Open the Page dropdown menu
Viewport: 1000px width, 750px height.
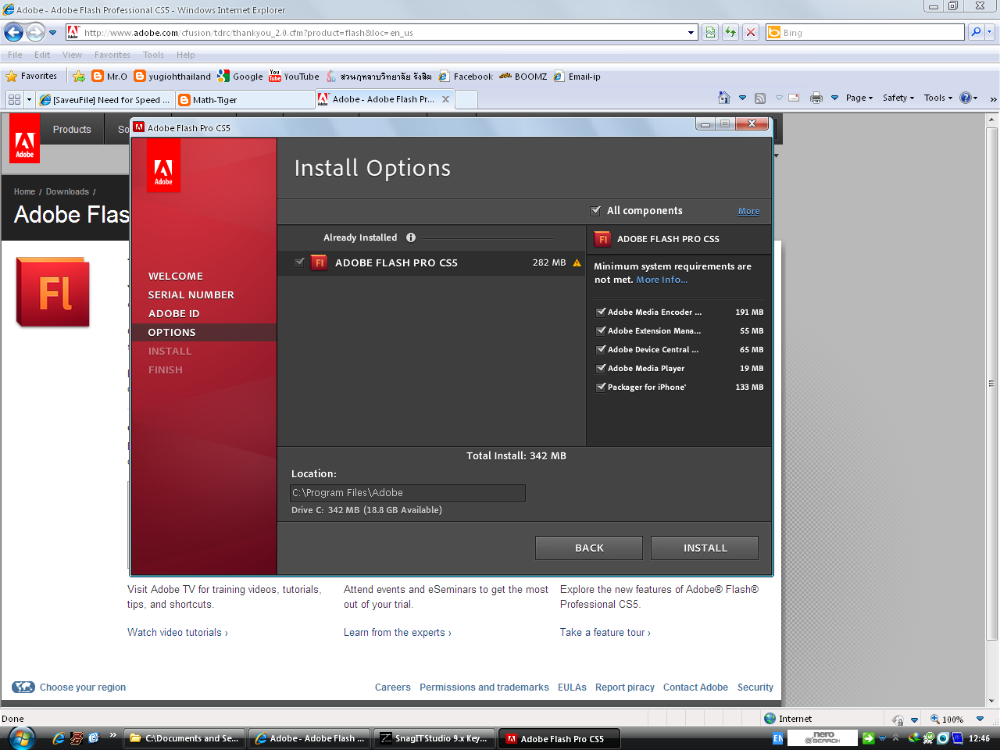859,98
